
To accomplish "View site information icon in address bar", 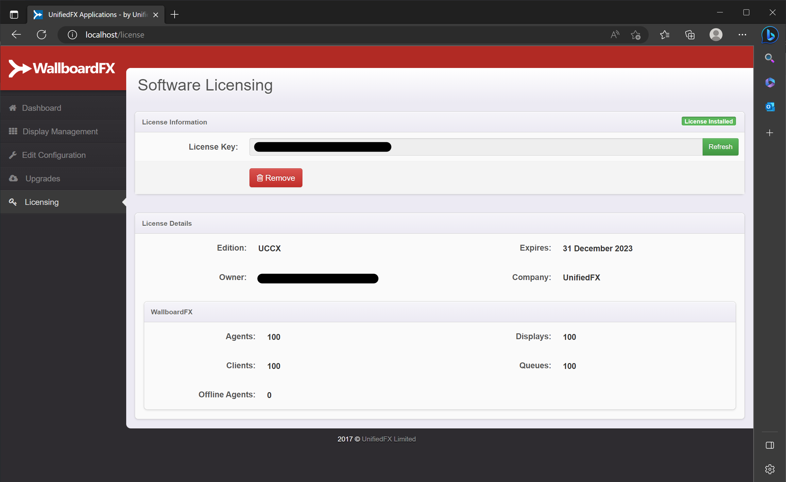I will 72,35.
